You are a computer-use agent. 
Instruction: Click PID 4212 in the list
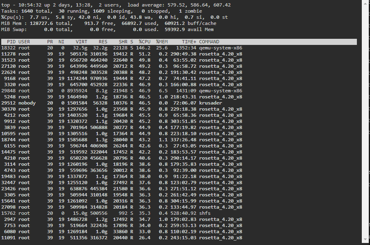[x=10, y=115]
